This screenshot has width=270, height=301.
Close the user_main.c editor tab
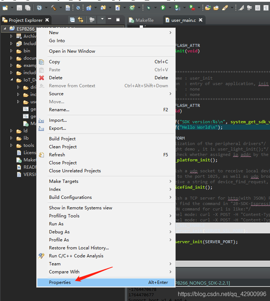tap(201, 20)
